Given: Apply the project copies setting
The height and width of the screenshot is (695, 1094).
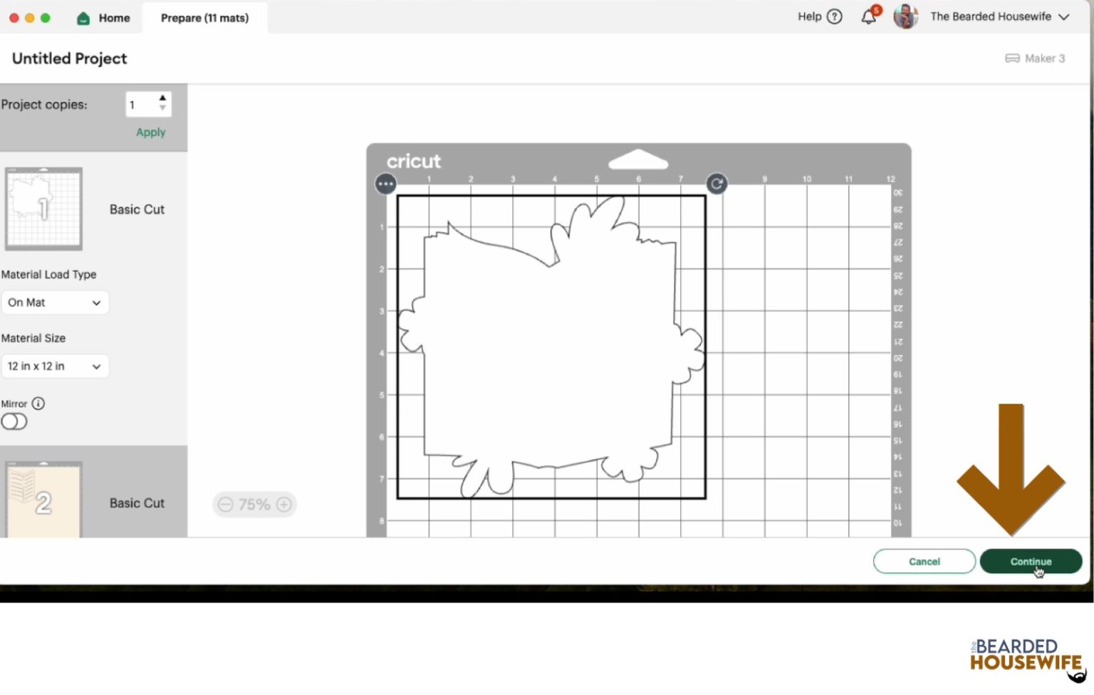Looking at the screenshot, I should coord(150,132).
